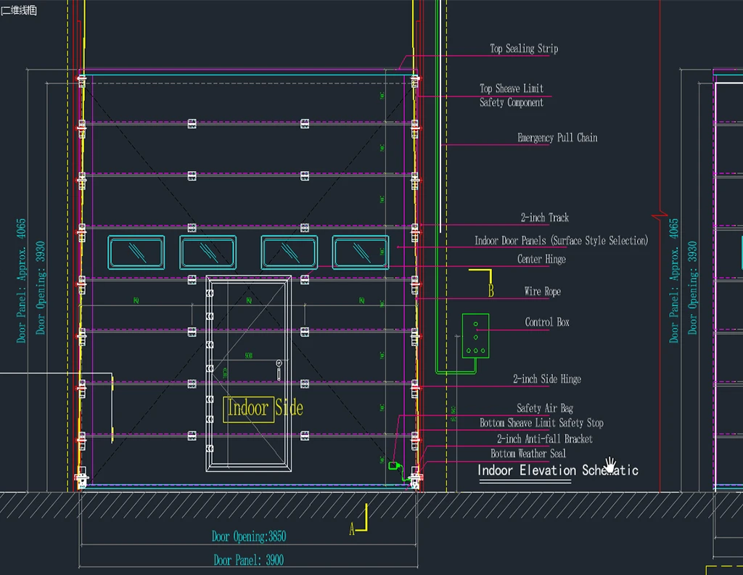
Task: Select the 'Door Panel: 3900' dimension text
Action: [x=249, y=560]
